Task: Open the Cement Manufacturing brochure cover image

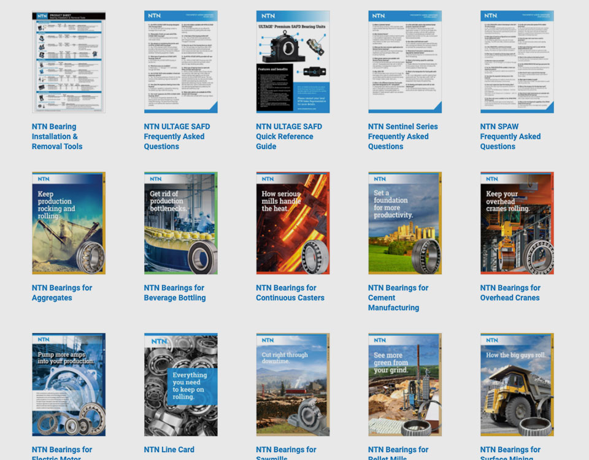Action: click(405, 223)
